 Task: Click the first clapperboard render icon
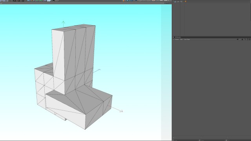(15, 0)
